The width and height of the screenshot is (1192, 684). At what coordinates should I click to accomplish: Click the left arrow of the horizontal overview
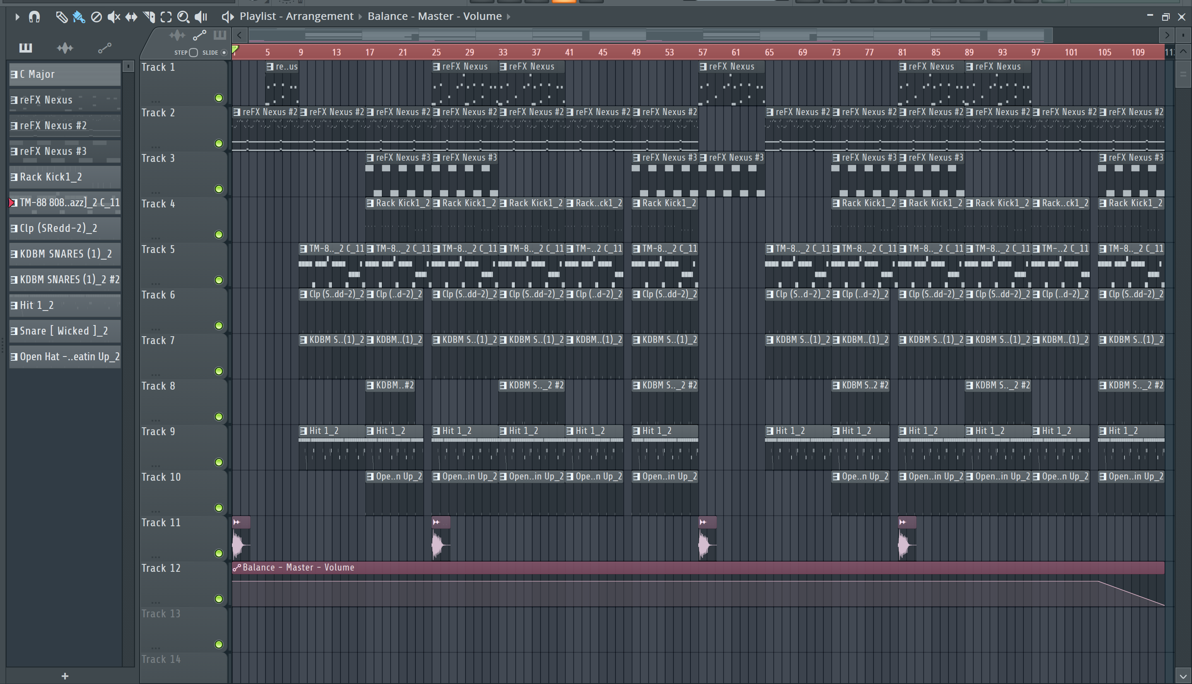point(240,35)
